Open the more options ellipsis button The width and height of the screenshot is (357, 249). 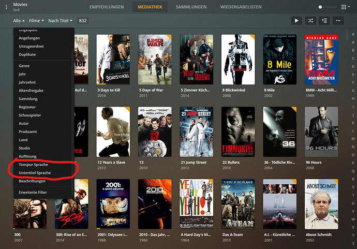(x=338, y=21)
